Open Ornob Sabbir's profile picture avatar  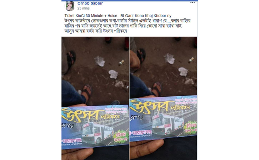70,6
